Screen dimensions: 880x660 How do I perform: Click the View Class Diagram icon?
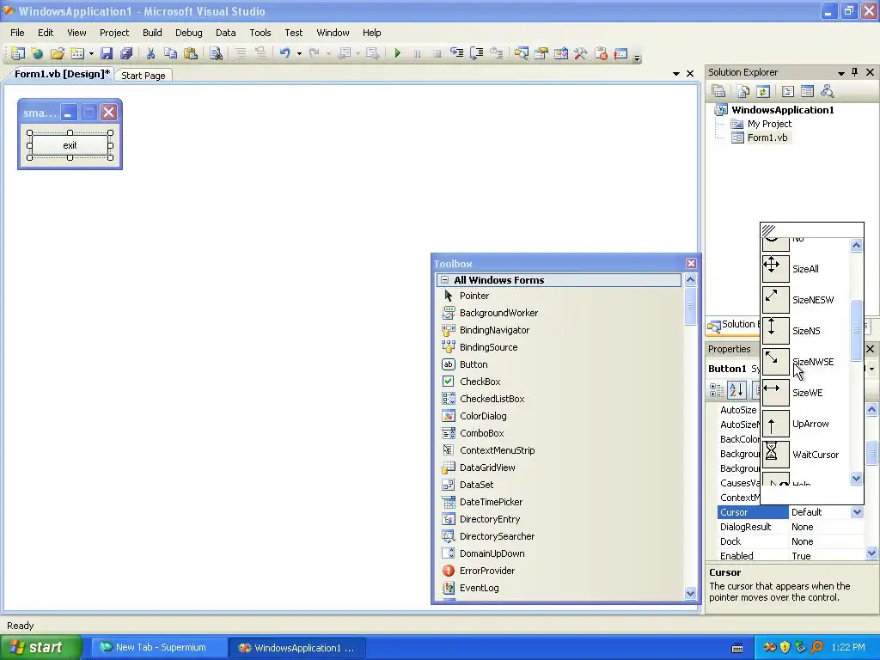click(828, 91)
